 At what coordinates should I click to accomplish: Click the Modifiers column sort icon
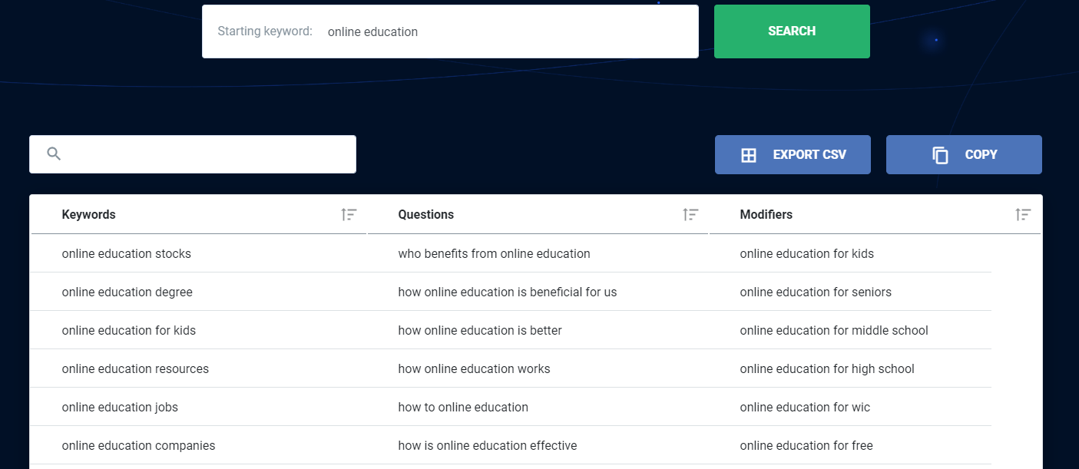[x=1022, y=215]
